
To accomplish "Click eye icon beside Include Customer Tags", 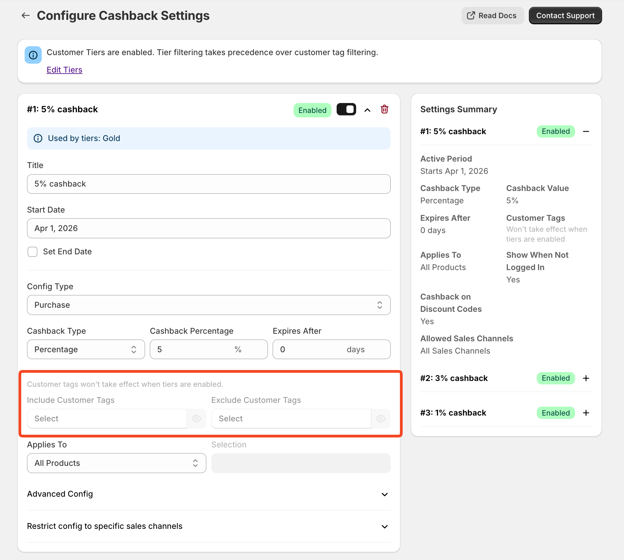I will coord(196,419).
